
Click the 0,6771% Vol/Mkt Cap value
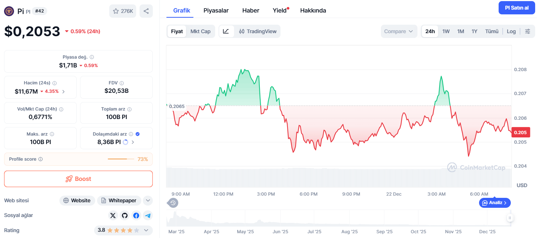pyautogui.click(x=40, y=117)
